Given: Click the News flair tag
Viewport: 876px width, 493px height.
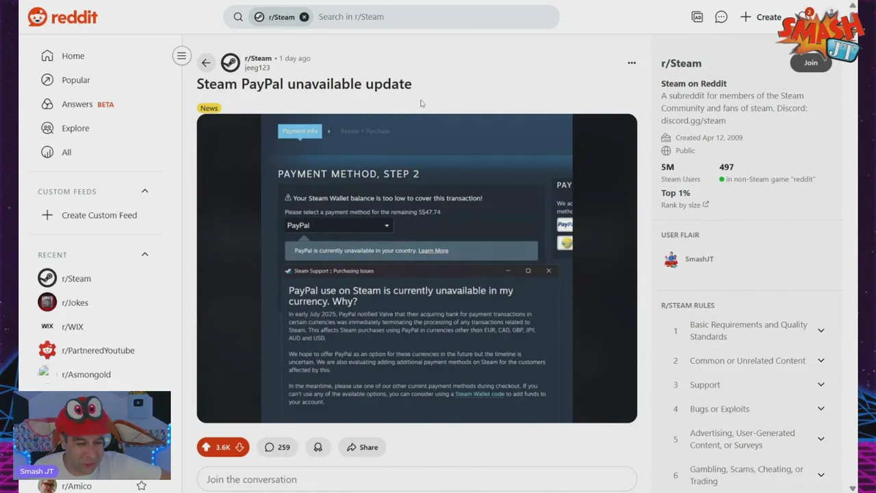Looking at the screenshot, I should point(209,108).
